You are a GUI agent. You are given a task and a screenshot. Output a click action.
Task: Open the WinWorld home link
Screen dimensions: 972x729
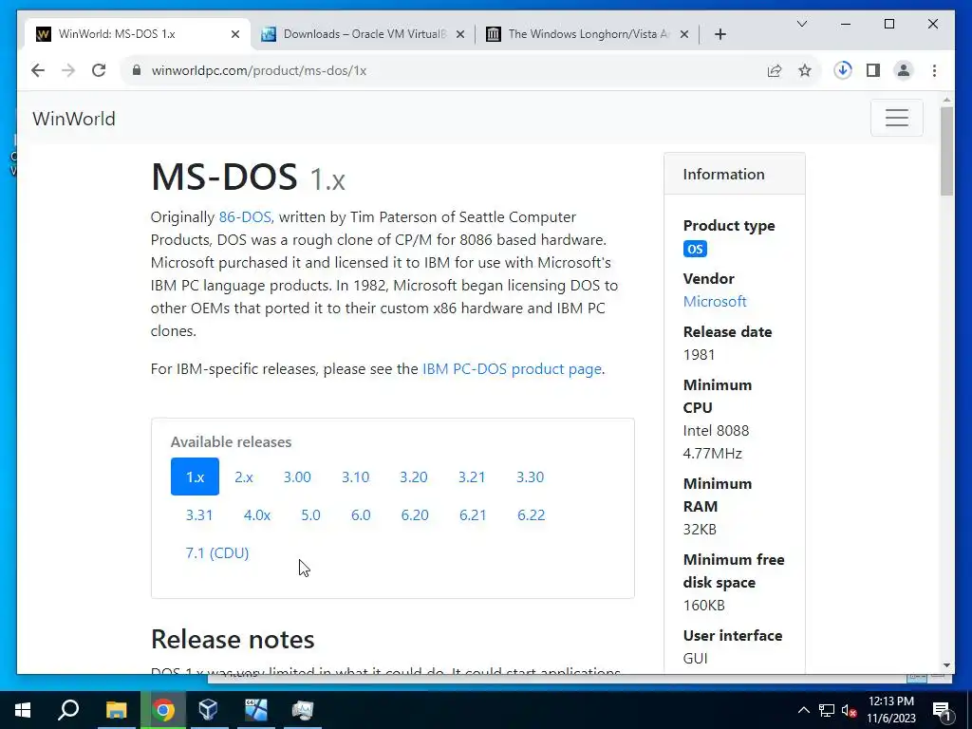[74, 119]
